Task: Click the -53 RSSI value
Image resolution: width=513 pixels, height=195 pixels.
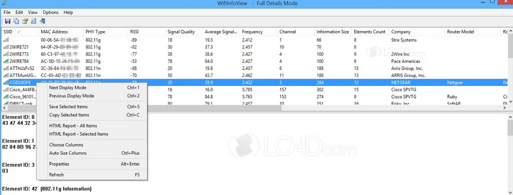Action: click(x=133, y=61)
